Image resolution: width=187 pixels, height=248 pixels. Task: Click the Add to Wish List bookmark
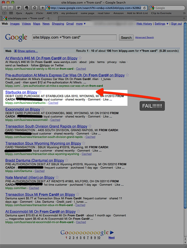tap(137, 13)
